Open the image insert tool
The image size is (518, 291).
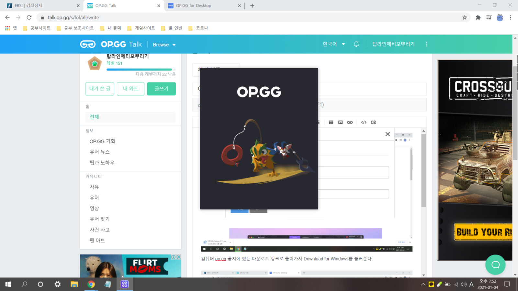tap(340, 122)
